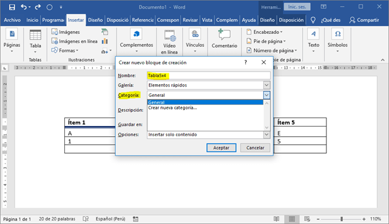Collapse the ribbon with the chevron

click(x=382, y=60)
